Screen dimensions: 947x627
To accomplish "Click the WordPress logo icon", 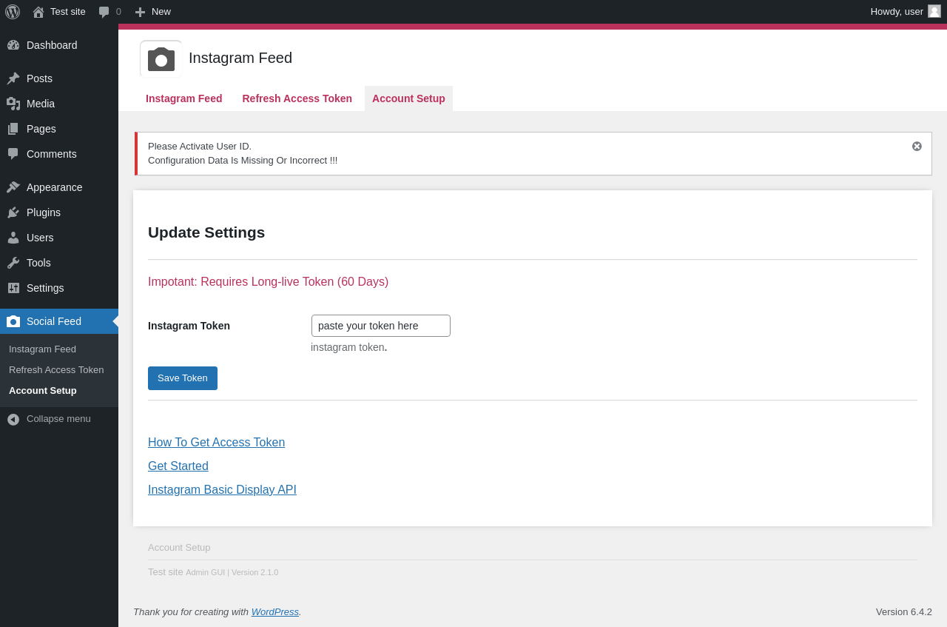I will tap(13, 12).
